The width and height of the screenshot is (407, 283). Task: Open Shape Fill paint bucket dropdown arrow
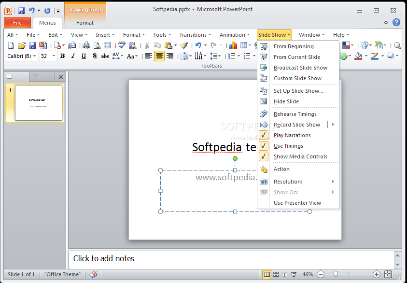366,56
